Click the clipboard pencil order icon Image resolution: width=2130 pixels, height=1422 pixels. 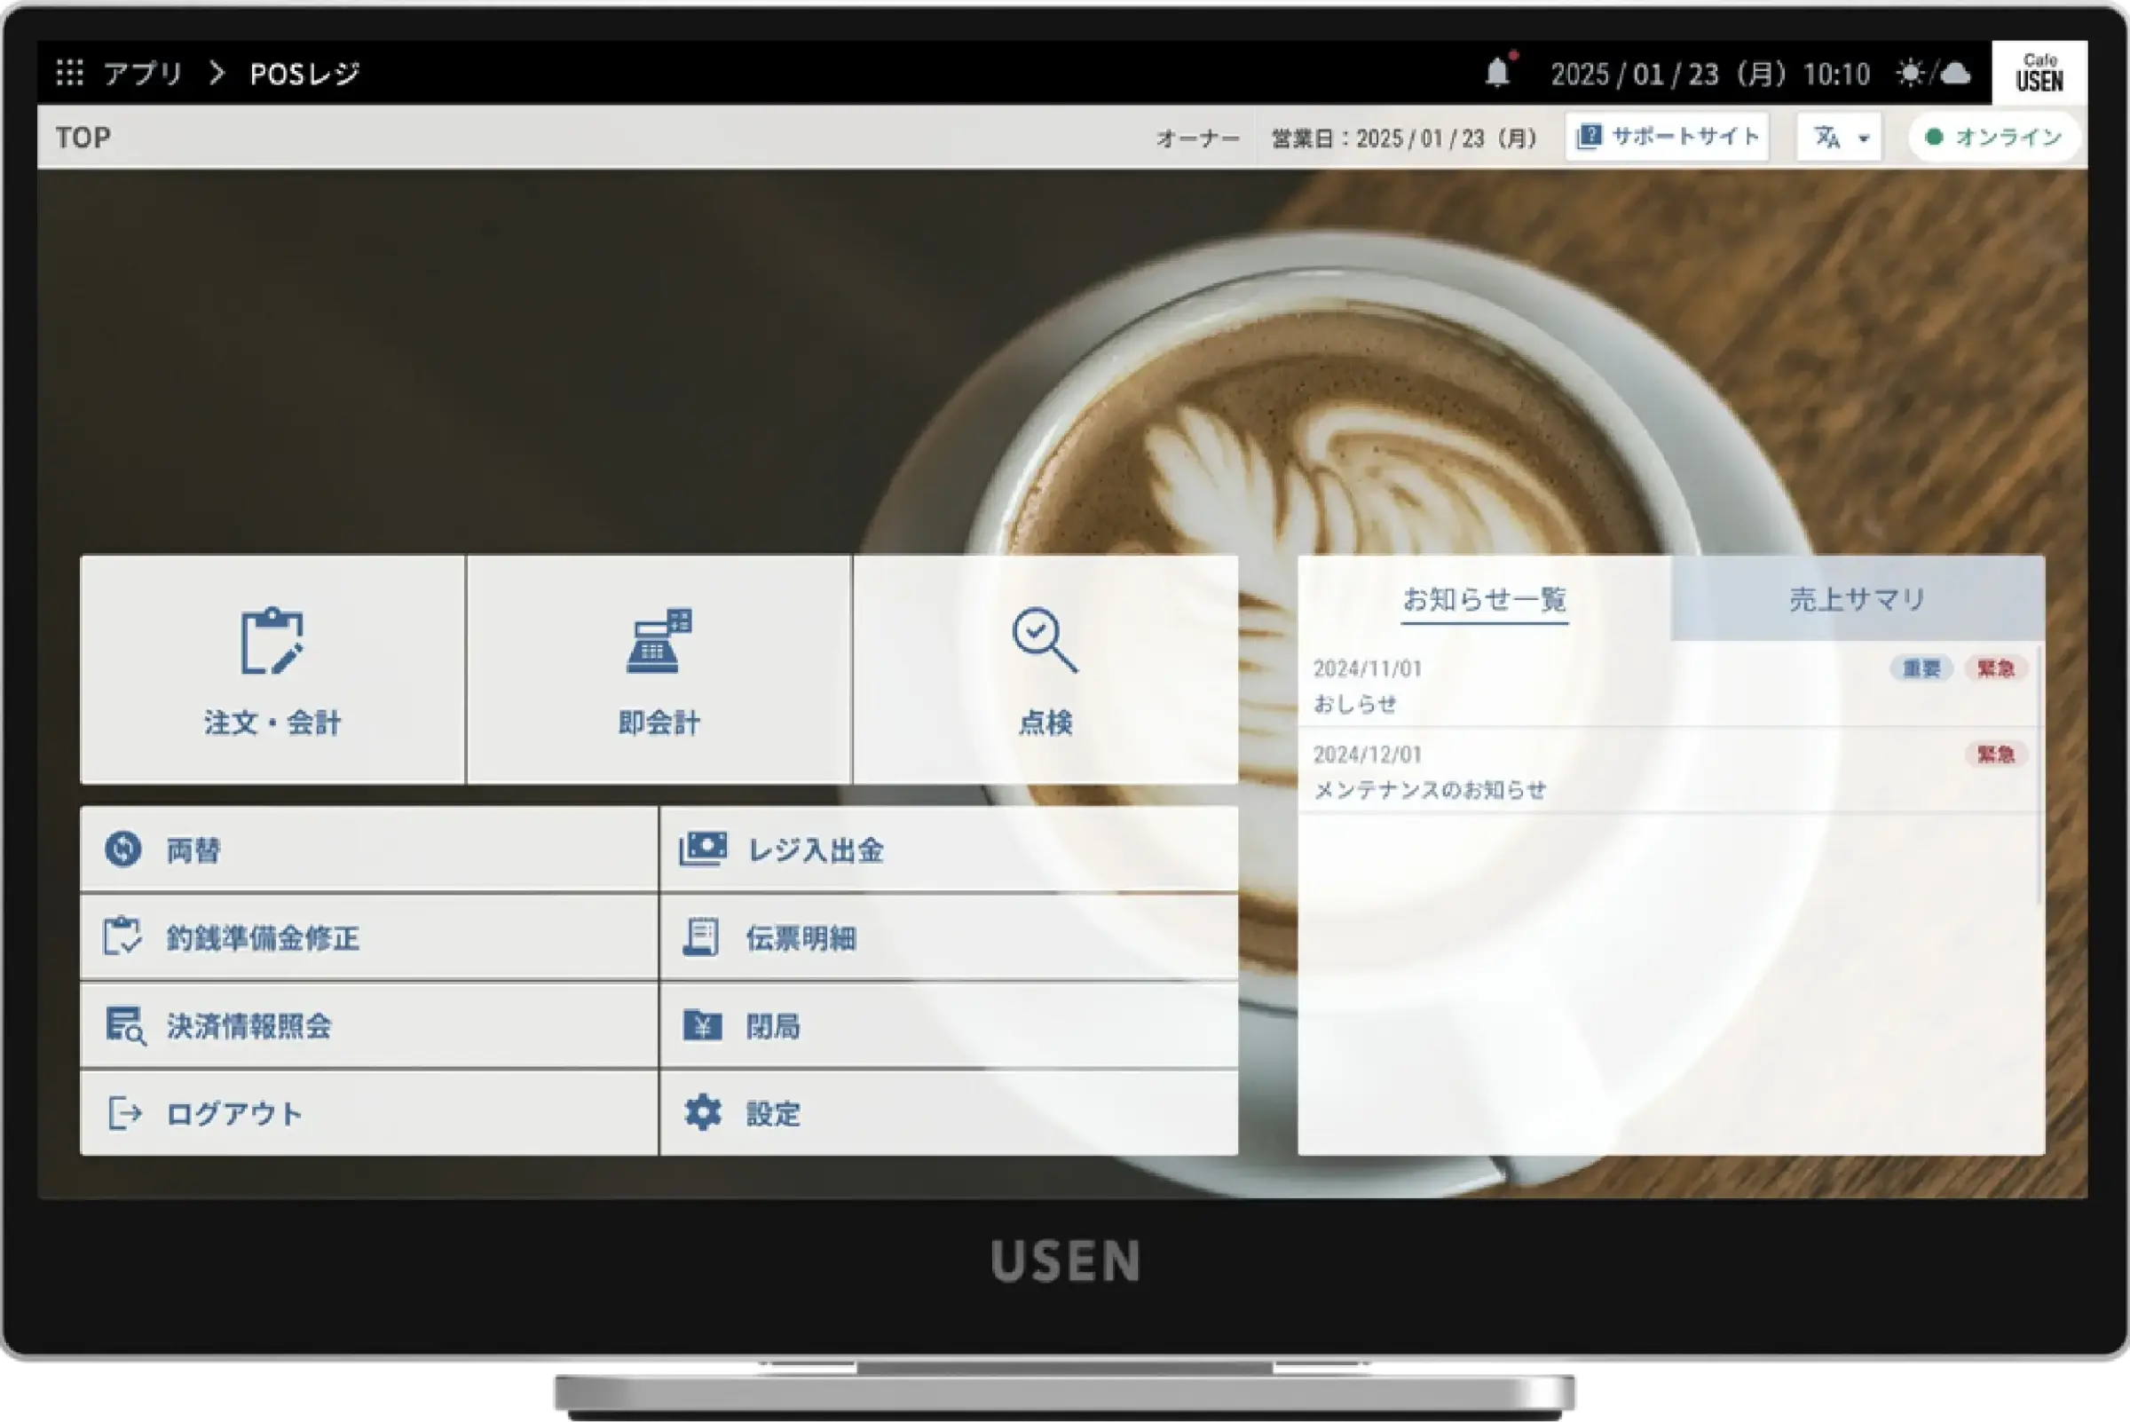[272, 641]
